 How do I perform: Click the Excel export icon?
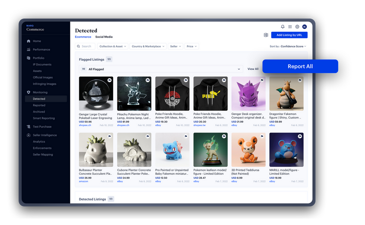(266, 35)
